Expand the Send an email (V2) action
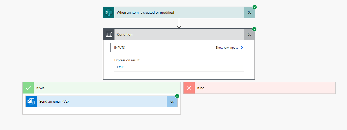The height and width of the screenshot is (130, 347). (x=102, y=101)
